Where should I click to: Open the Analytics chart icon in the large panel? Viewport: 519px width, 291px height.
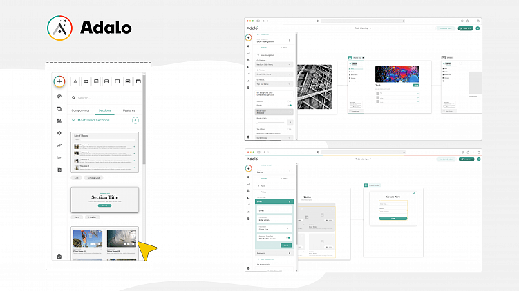59,157
